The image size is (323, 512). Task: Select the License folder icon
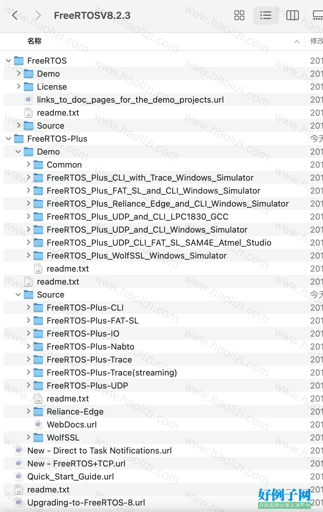pyautogui.click(x=29, y=87)
